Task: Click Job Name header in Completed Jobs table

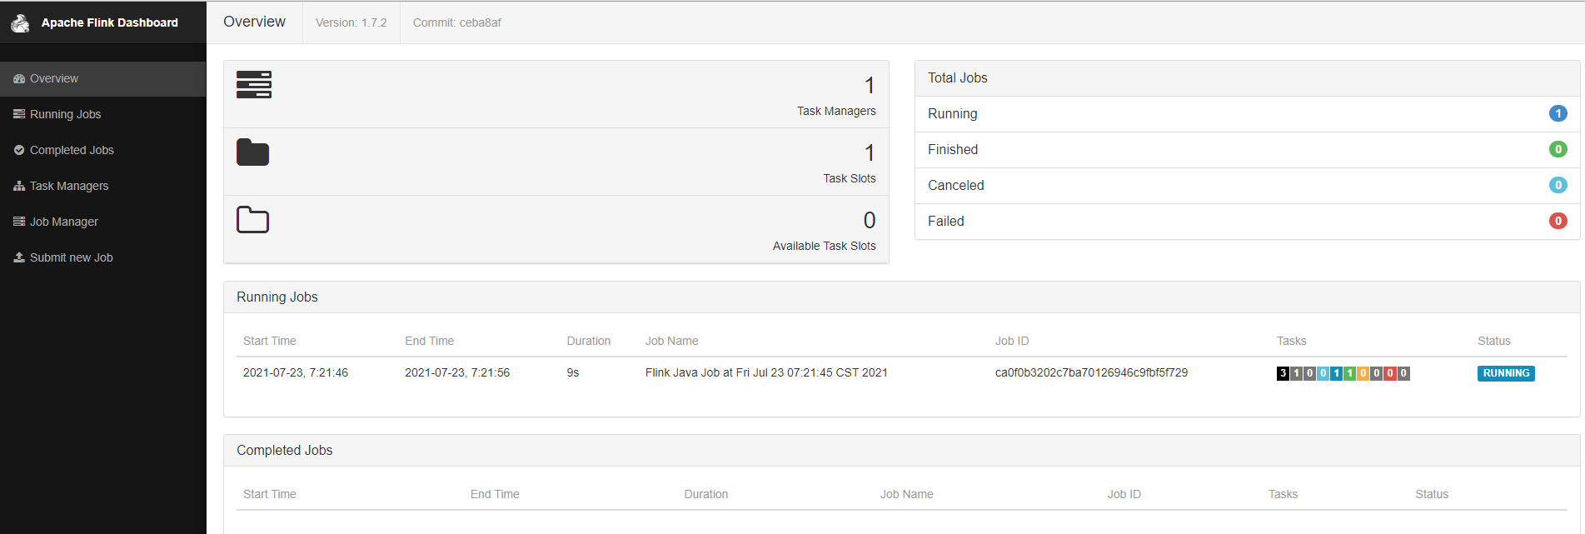Action: [x=907, y=494]
